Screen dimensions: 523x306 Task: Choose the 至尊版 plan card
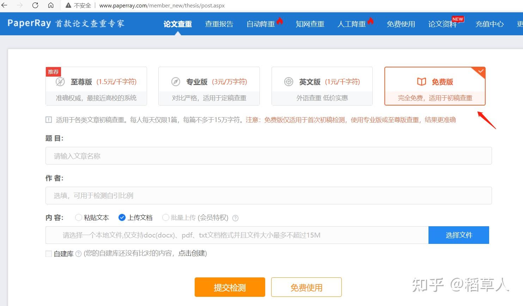click(96, 86)
